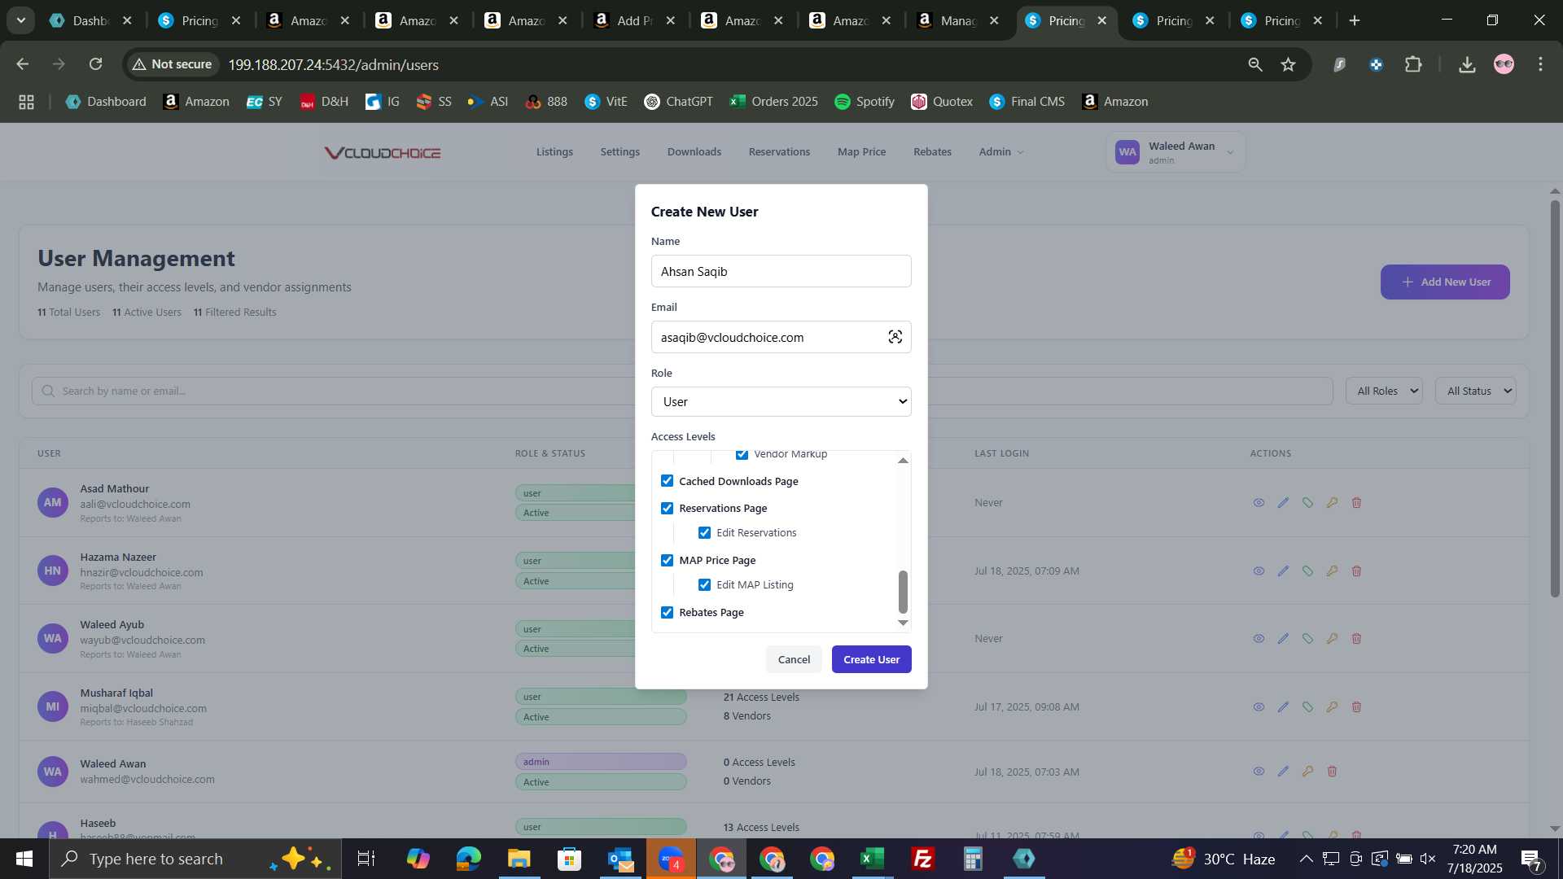The width and height of the screenshot is (1563, 879).
Task: Reload the page
Action: [95, 64]
